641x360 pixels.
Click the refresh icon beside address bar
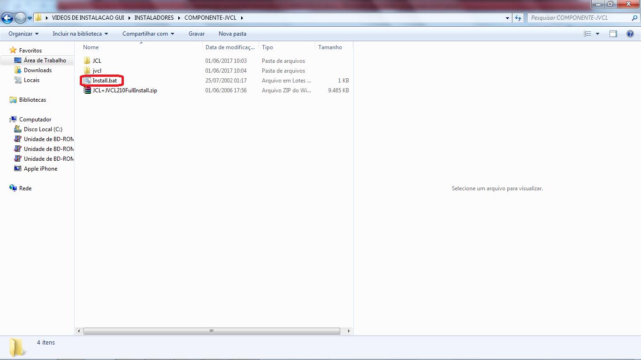[x=518, y=18]
